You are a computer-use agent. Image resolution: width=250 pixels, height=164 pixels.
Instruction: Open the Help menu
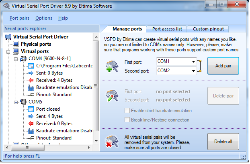click(63, 18)
